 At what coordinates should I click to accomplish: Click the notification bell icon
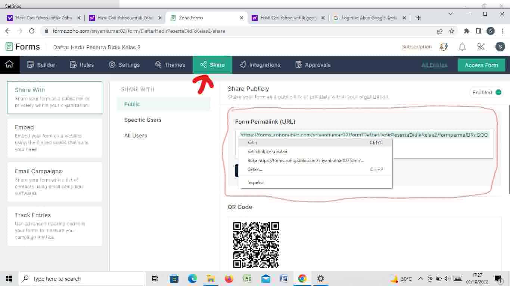click(462, 47)
